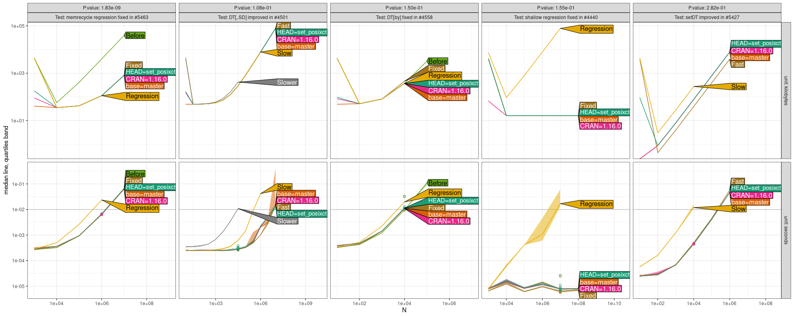Click the 'P.value: 2.82e-01' facet header
Screen dimensions: 794x317
pyautogui.click(x=707, y=8)
